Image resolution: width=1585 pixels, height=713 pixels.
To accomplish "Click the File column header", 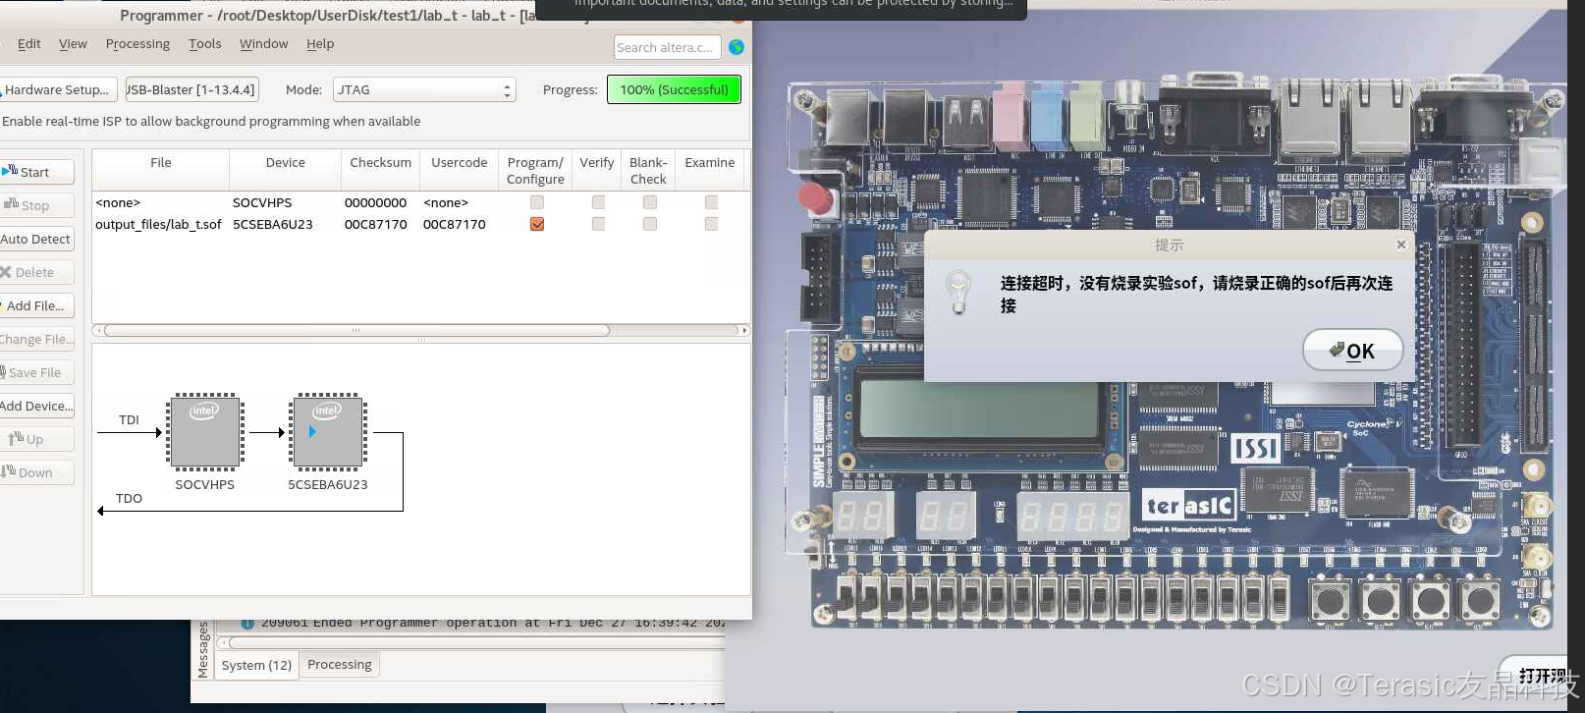I will click(161, 170).
